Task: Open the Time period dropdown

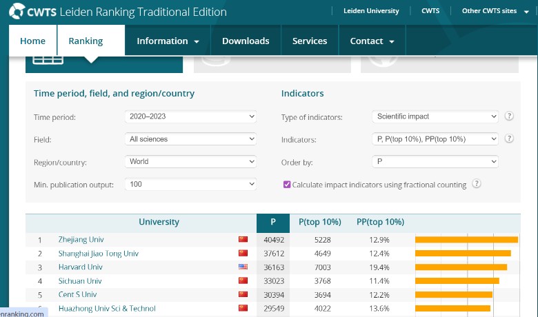Action: click(x=191, y=116)
